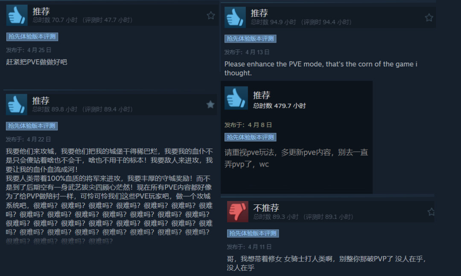Expand the faded 很难吗 review text
Viewport: 461px width, 276px height.
point(59,241)
